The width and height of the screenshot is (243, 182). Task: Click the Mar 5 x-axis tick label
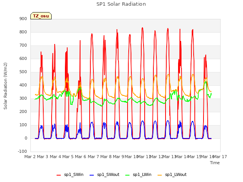coord(68,157)
